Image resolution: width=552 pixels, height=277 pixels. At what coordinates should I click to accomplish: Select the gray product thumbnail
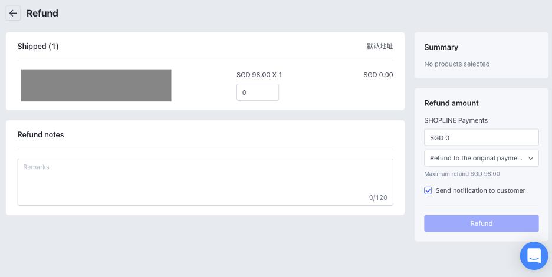pos(96,85)
